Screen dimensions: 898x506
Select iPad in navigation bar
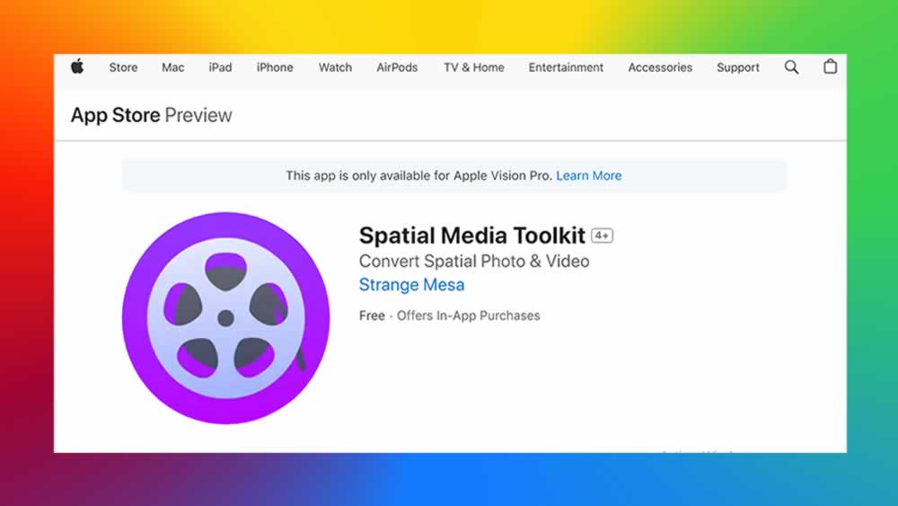click(220, 67)
